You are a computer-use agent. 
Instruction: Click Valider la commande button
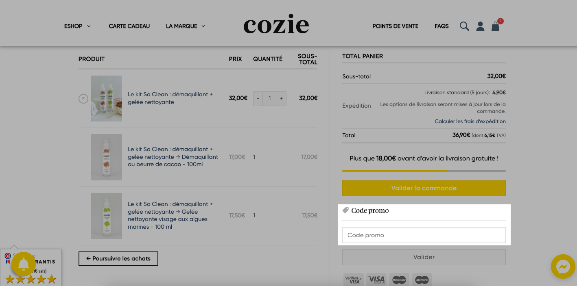(x=424, y=188)
